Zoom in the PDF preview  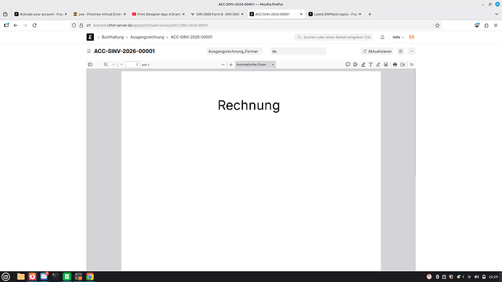pyautogui.click(x=231, y=65)
